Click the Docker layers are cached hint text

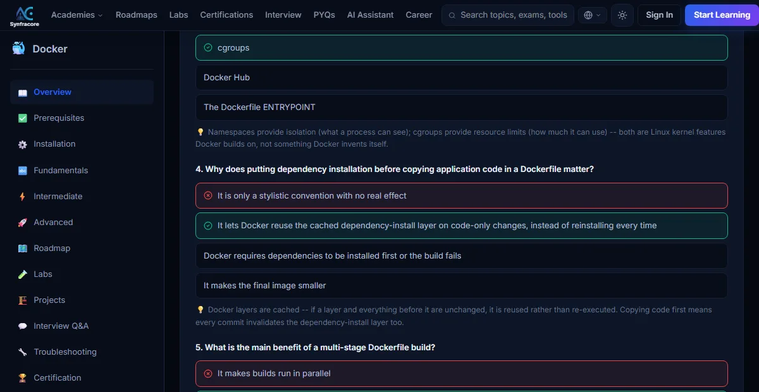[x=454, y=315]
